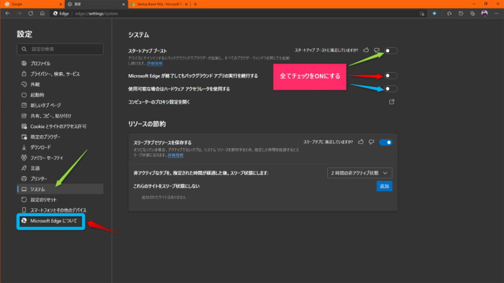
Task: Open 2 時間の非アクティブ状態 dropdown
Action: [360, 173]
